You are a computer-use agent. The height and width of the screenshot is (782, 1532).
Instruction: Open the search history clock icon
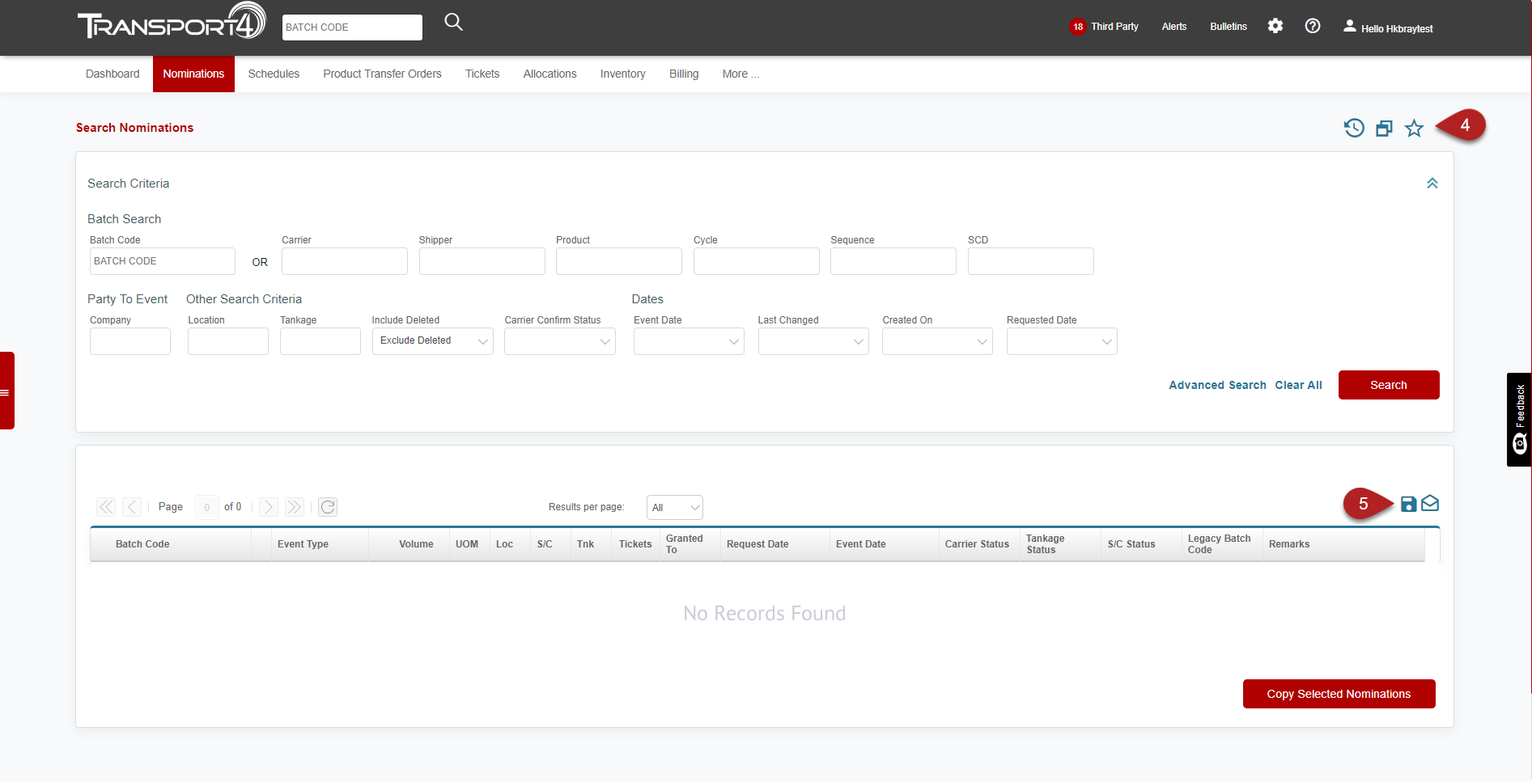pyautogui.click(x=1354, y=128)
